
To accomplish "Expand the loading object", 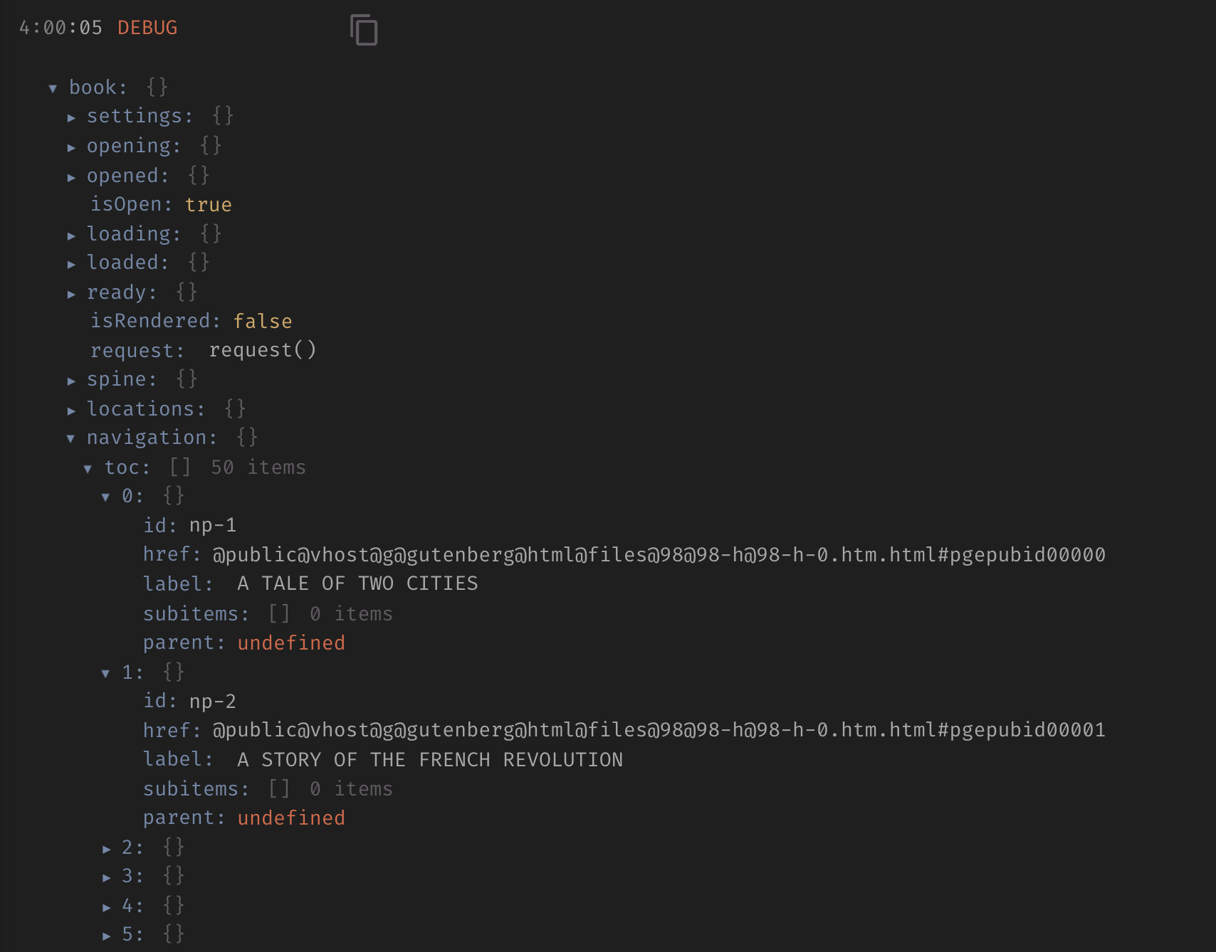I will click(x=72, y=235).
